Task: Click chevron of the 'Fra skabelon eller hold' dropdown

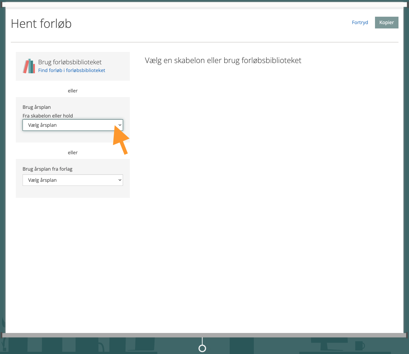Action: tap(120, 125)
